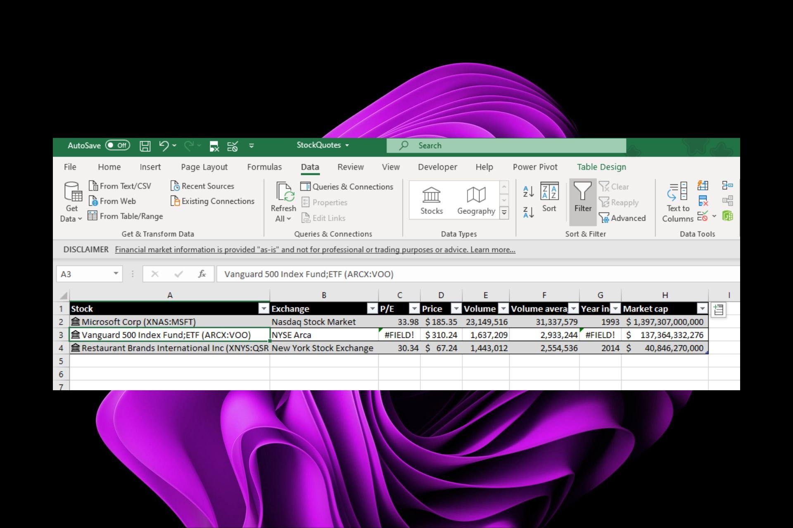Expand the Data Types gallery
The width and height of the screenshot is (793, 528).
click(504, 213)
